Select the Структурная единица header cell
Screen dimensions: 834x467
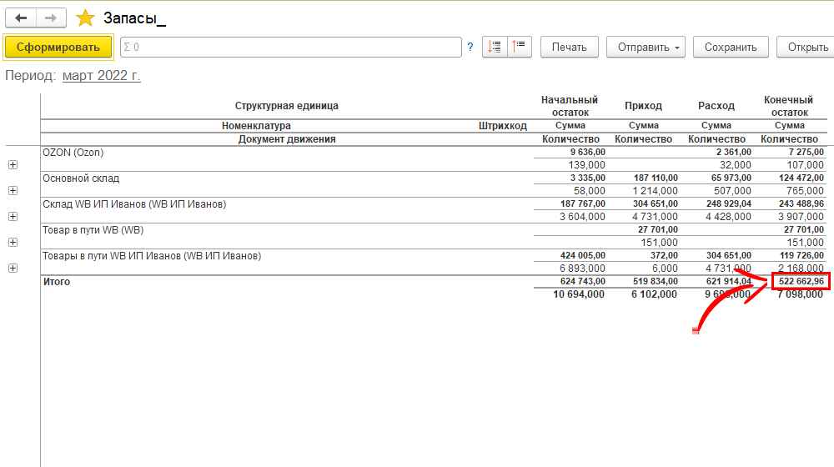coord(286,106)
